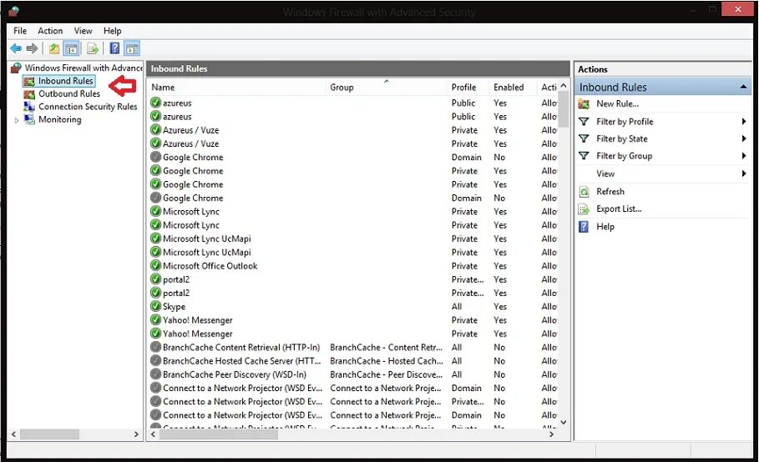Select the Skype inbound rule
Image resolution: width=759 pixels, height=462 pixels.
tap(174, 306)
